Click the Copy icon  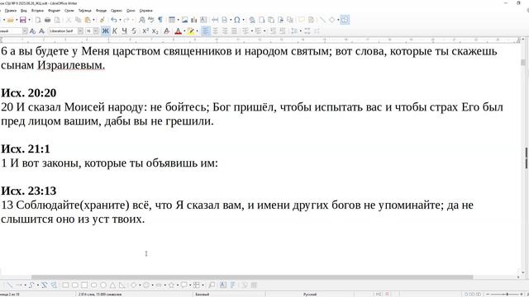tap(78, 20)
